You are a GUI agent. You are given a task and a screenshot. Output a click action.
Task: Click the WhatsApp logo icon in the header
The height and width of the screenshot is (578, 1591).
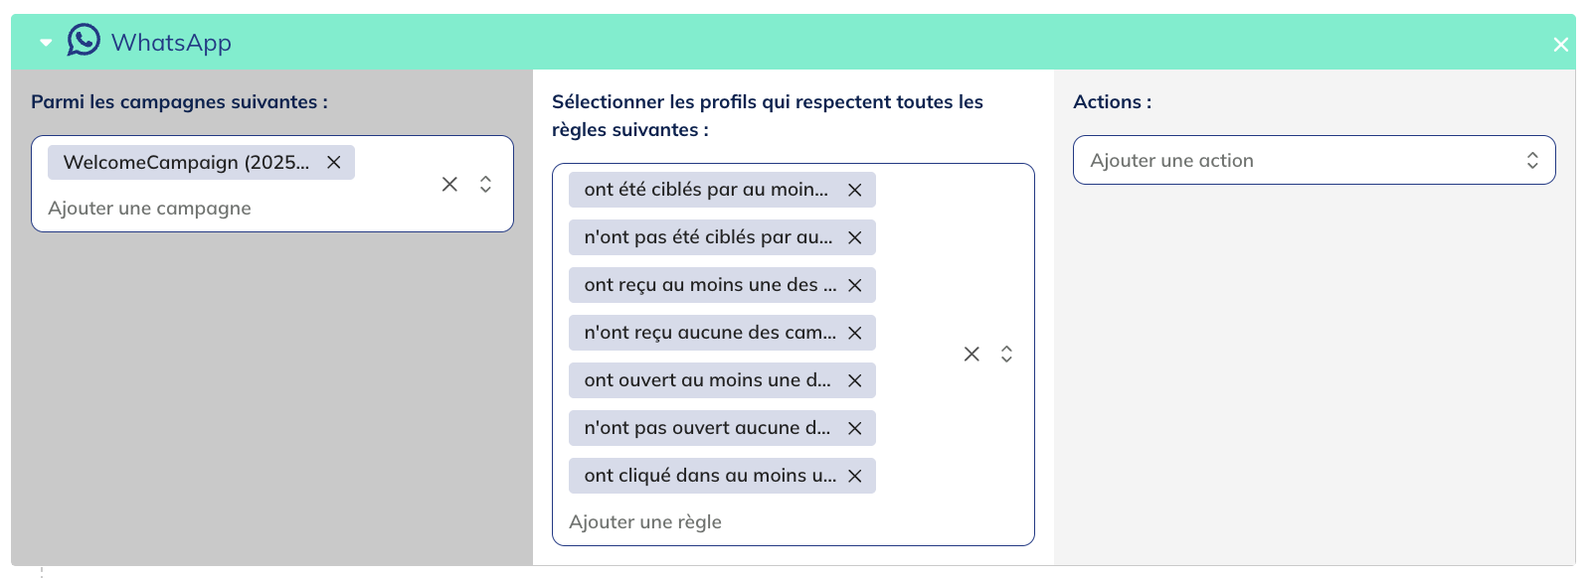coord(84,41)
